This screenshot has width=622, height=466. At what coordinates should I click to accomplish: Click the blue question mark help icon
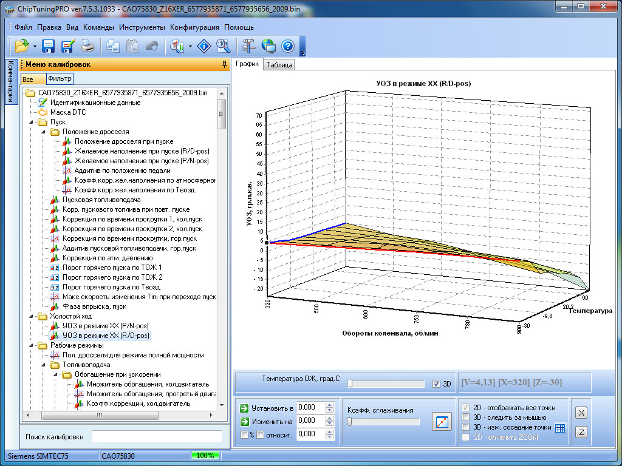[288, 46]
